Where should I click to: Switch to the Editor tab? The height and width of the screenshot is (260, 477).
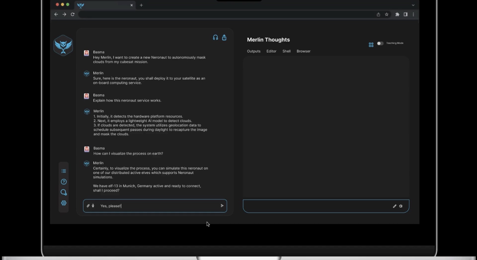point(271,51)
